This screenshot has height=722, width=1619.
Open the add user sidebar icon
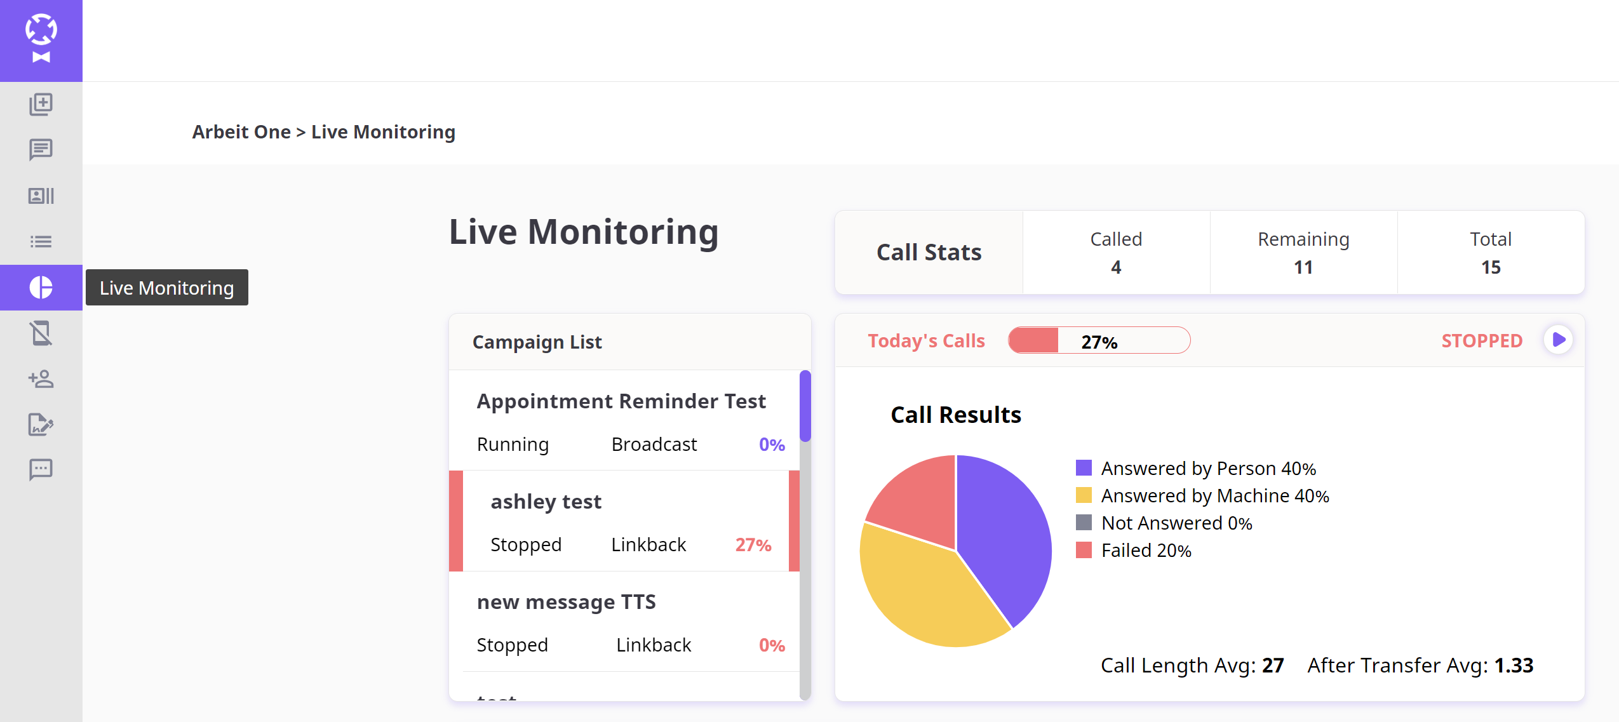[x=41, y=379]
